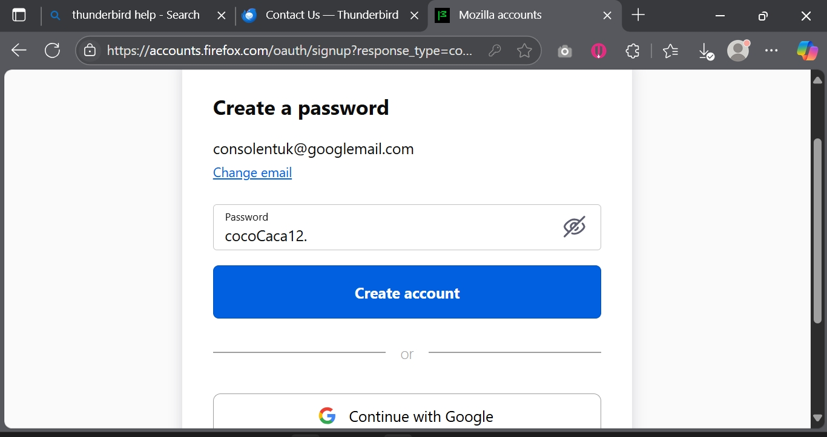827x437 pixels.
Task: View site information lock icon
Action: tap(90, 51)
